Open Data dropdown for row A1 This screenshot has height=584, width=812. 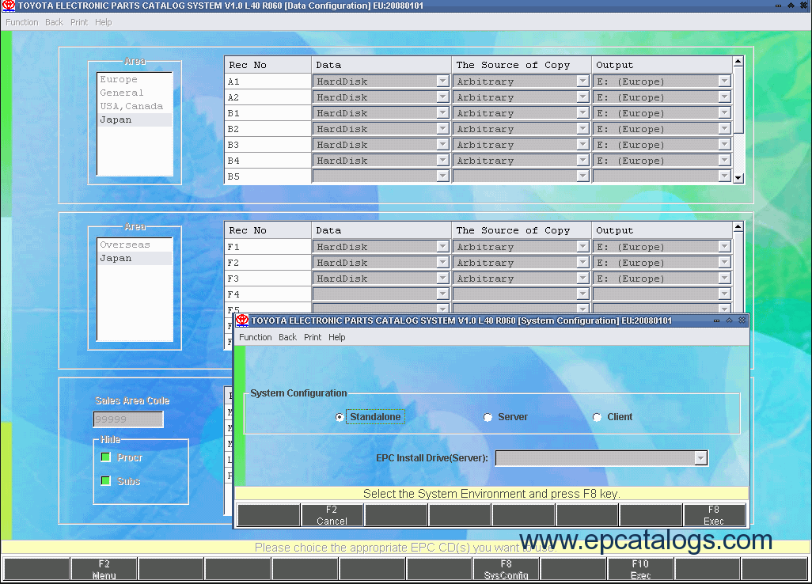pos(442,82)
